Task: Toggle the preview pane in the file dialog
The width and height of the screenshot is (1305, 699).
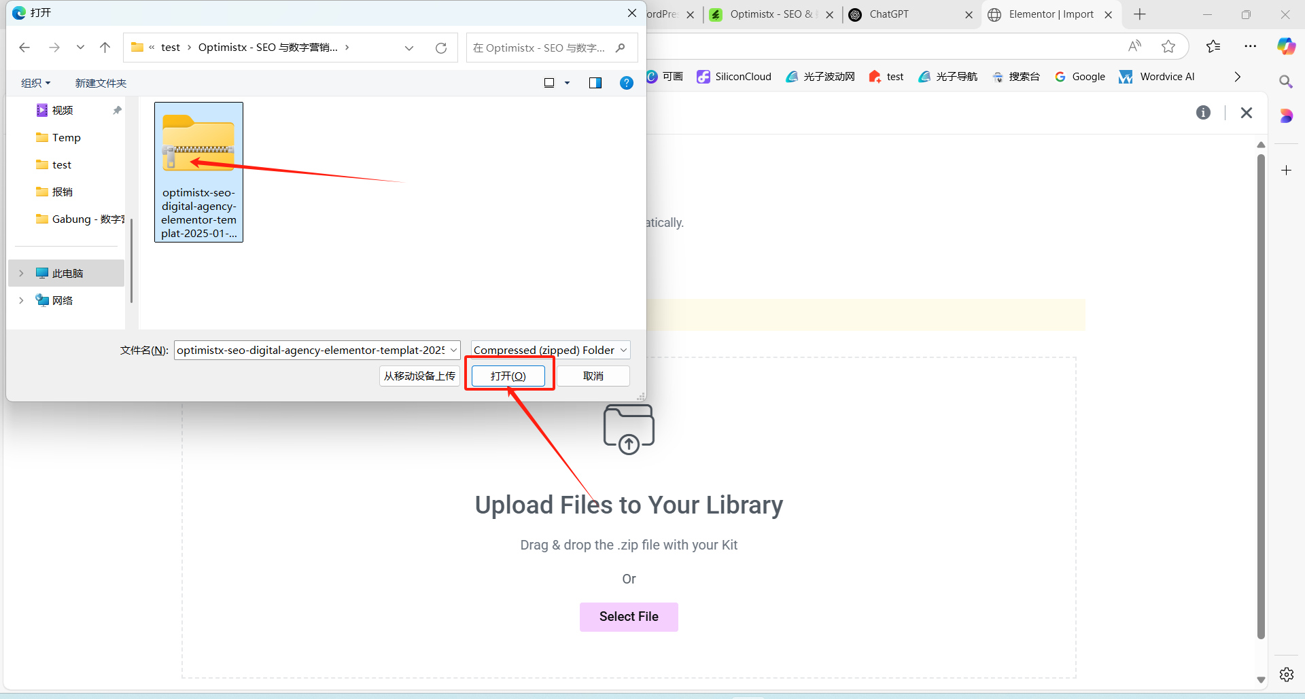Action: pos(595,82)
